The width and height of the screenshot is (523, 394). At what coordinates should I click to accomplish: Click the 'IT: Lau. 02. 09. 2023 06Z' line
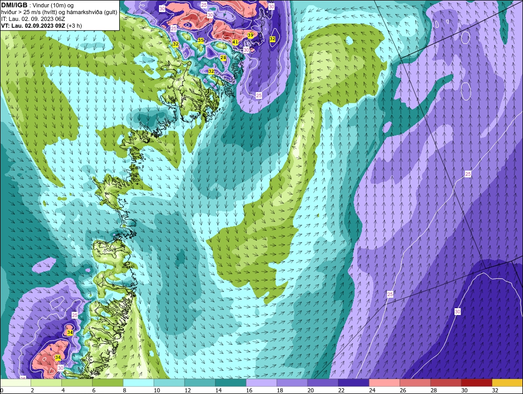pos(32,19)
